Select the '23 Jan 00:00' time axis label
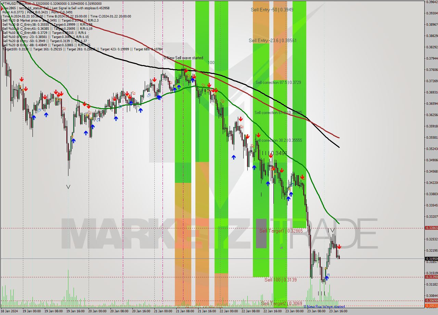Screen dimensions: 438x315 (x=295, y=311)
